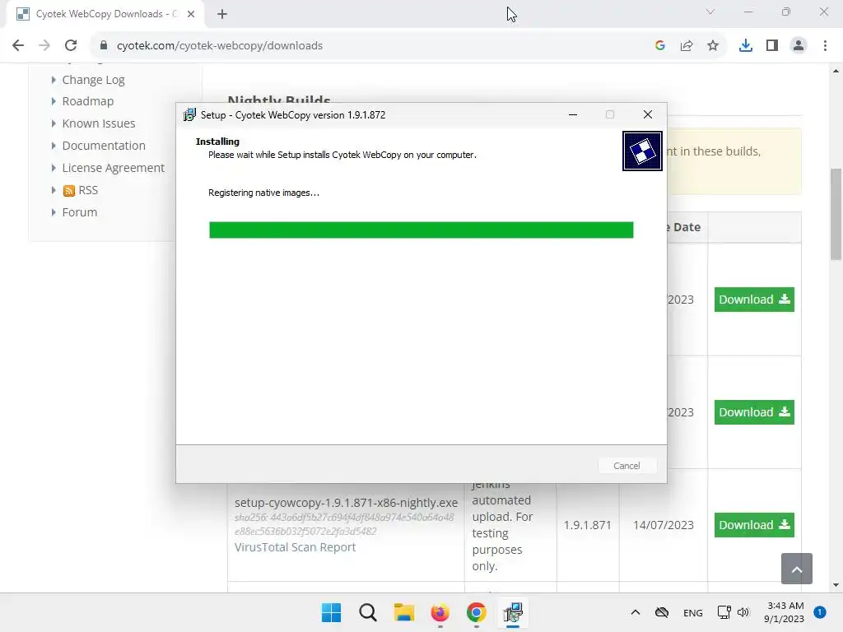Open the License Agreement sidebar link
Viewport: 843px width, 632px height.
(113, 168)
